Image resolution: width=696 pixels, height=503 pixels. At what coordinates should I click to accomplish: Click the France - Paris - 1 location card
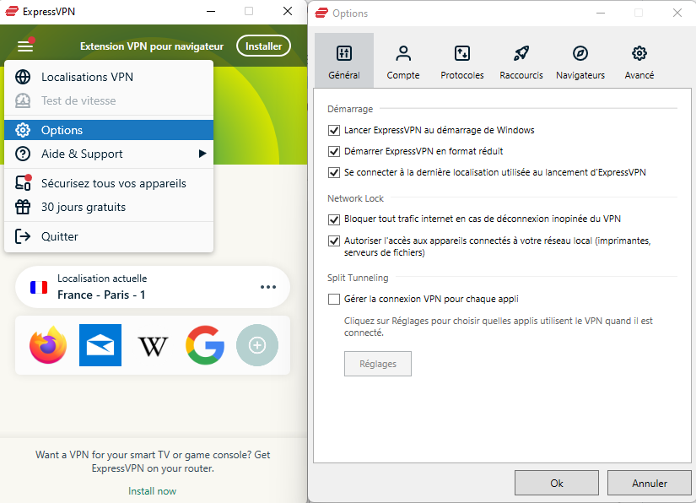(x=153, y=287)
